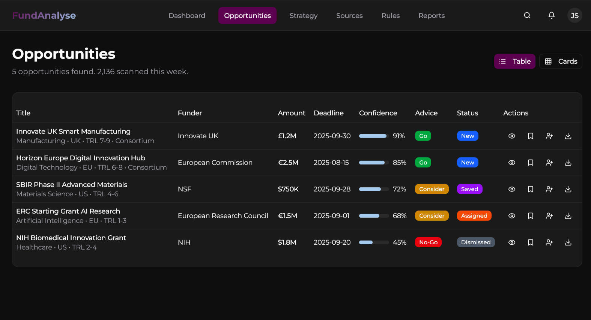Viewport: 591px width, 320px height.
Task: Click the 91% confidence bar
Action: 374,136
